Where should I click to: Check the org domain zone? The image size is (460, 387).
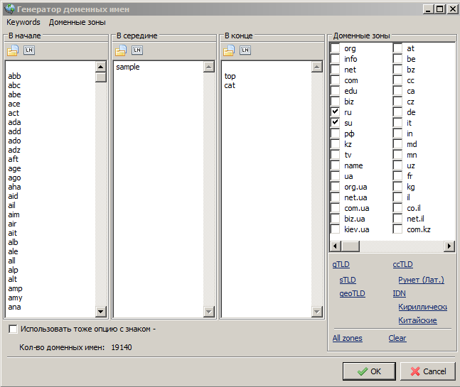(x=335, y=48)
